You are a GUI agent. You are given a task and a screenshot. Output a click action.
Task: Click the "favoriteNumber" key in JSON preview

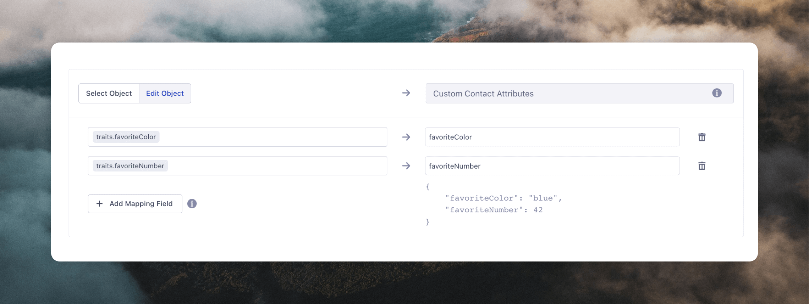click(x=484, y=210)
